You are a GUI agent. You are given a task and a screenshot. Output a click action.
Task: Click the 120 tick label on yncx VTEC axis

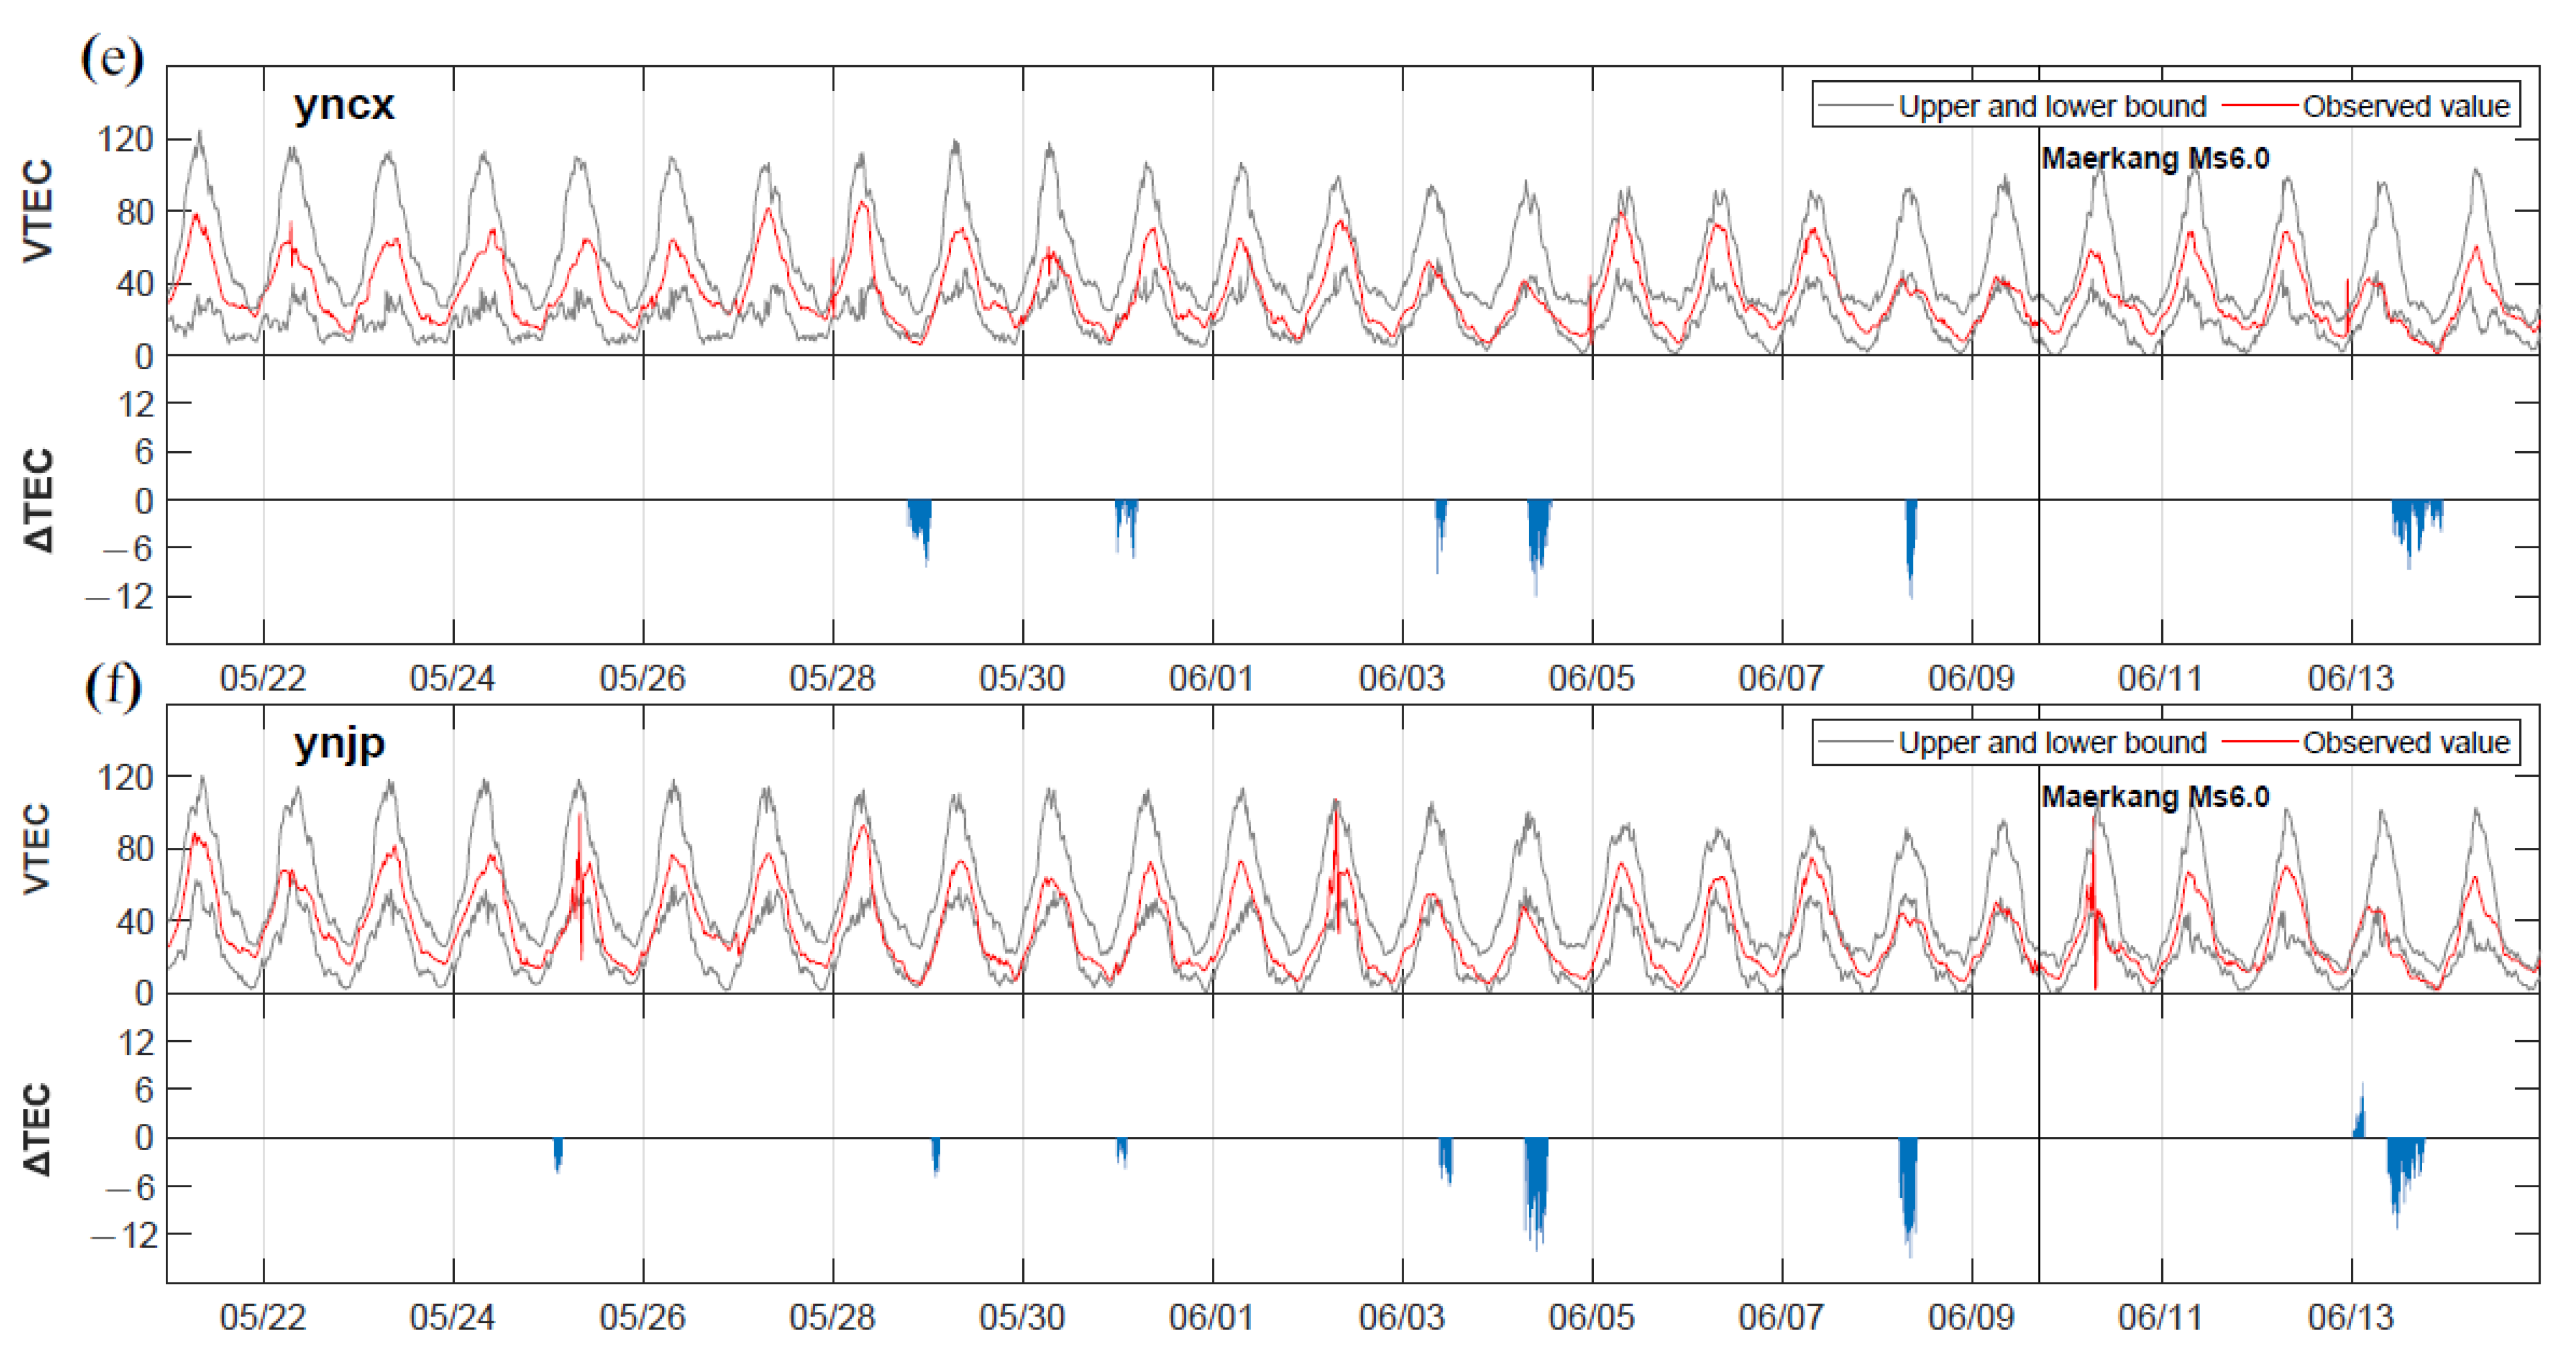pos(125,139)
